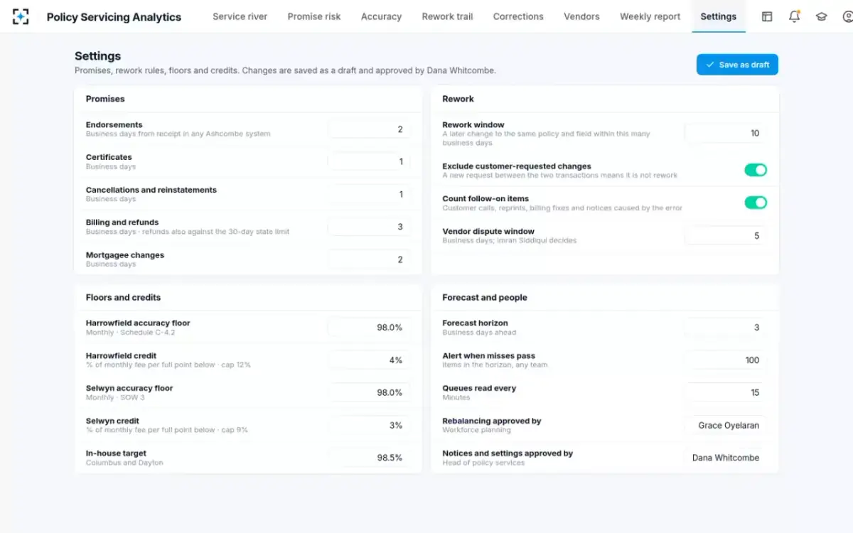Edit the Endorsements business days field
This screenshot has width=853, height=533.
coord(369,129)
